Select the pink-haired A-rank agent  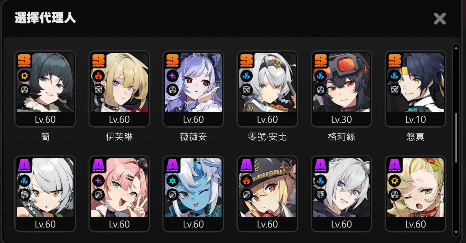[119, 194]
